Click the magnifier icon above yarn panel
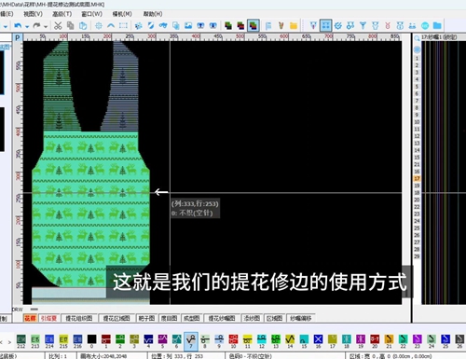This screenshot has width=466, height=359. point(417,38)
